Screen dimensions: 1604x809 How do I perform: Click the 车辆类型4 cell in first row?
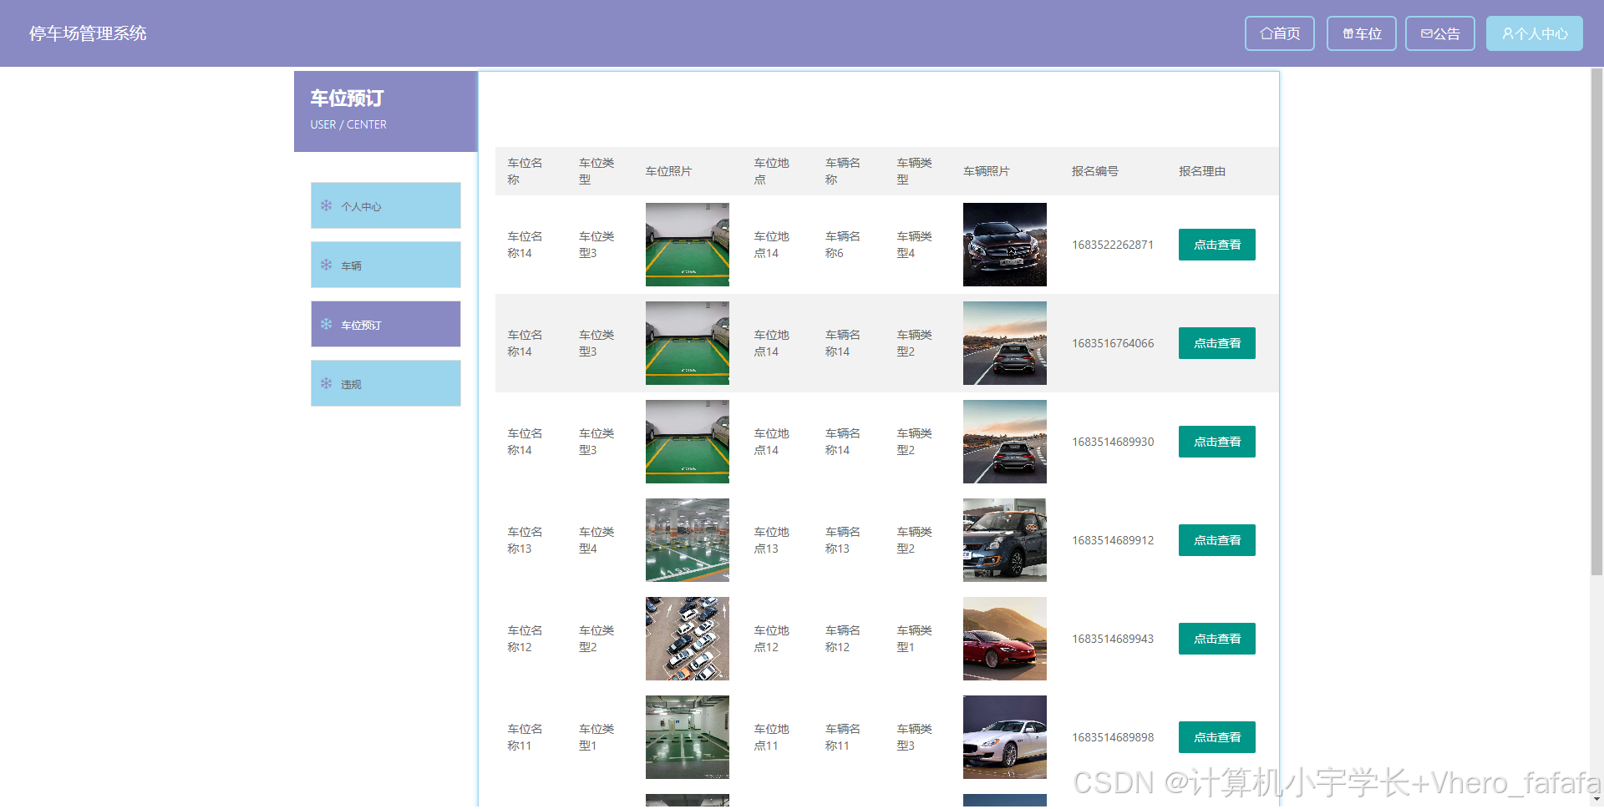tap(914, 245)
